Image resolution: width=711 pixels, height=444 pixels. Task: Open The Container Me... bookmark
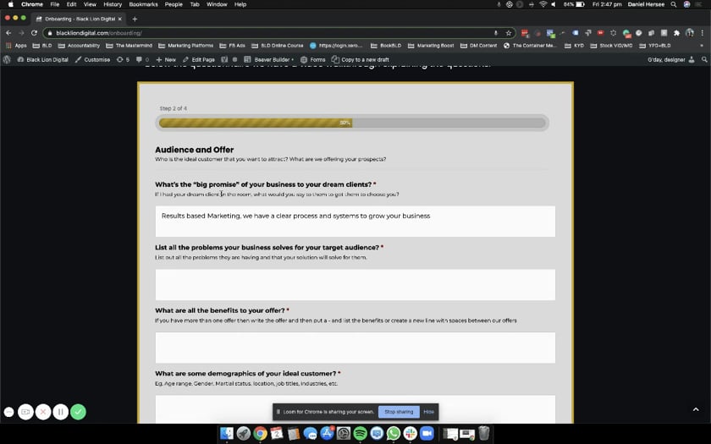(x=530, y=46)
